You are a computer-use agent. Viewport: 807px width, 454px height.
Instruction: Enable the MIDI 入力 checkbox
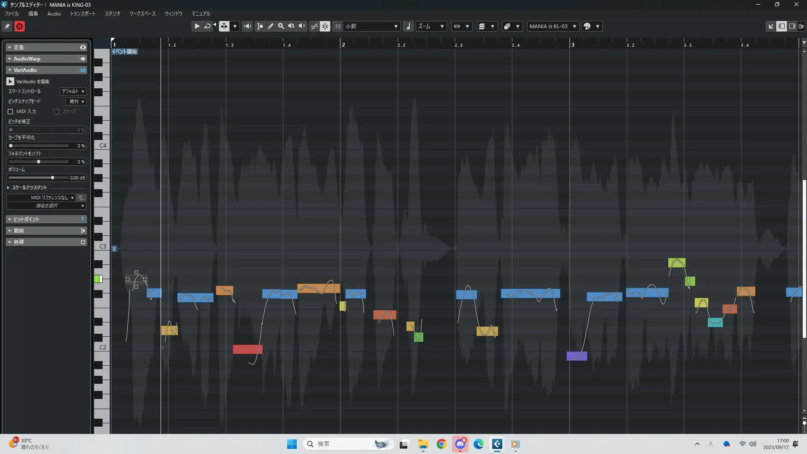pyautogui.click(x=11, y=111)
